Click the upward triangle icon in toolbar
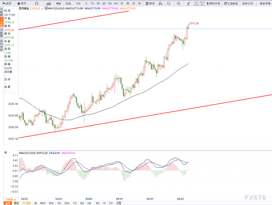272x205 pixels. click(196, 3)
